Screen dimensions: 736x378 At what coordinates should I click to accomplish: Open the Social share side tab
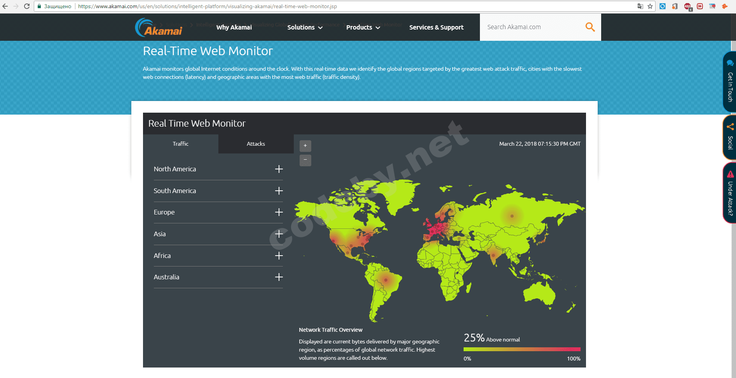[729, 137]
